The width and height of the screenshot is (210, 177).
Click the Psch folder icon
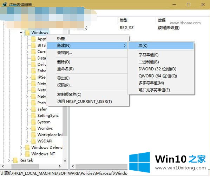pyautogui.click(x=33, y=103)
